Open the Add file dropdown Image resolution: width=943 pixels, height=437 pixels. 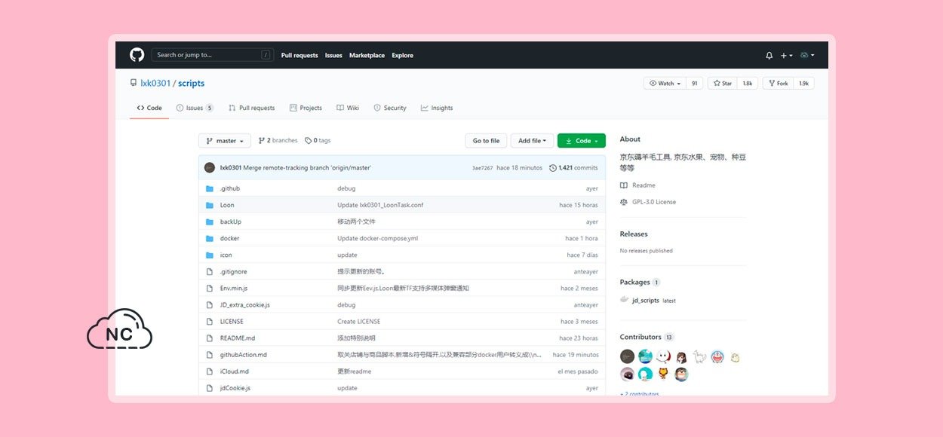point(532,141)
